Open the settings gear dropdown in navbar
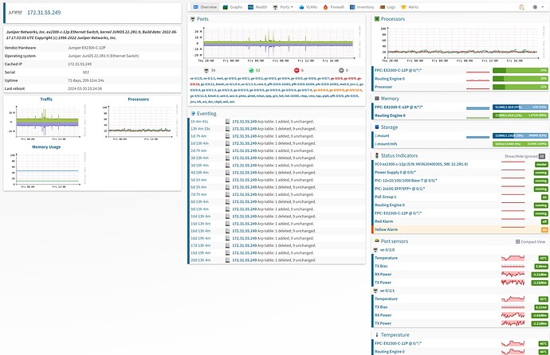Viewport: 550px width, 355px height. (x=537, y=7)
